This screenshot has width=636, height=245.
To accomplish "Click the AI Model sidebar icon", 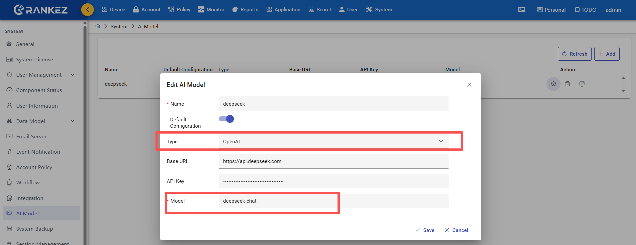I will tap(9, 213).
